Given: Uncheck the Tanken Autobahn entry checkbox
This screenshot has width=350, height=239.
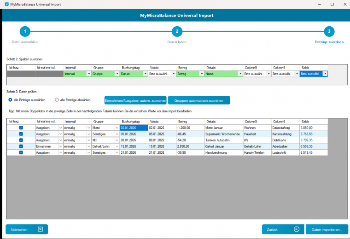Looking at the screenshot, I should coord(21,140).
